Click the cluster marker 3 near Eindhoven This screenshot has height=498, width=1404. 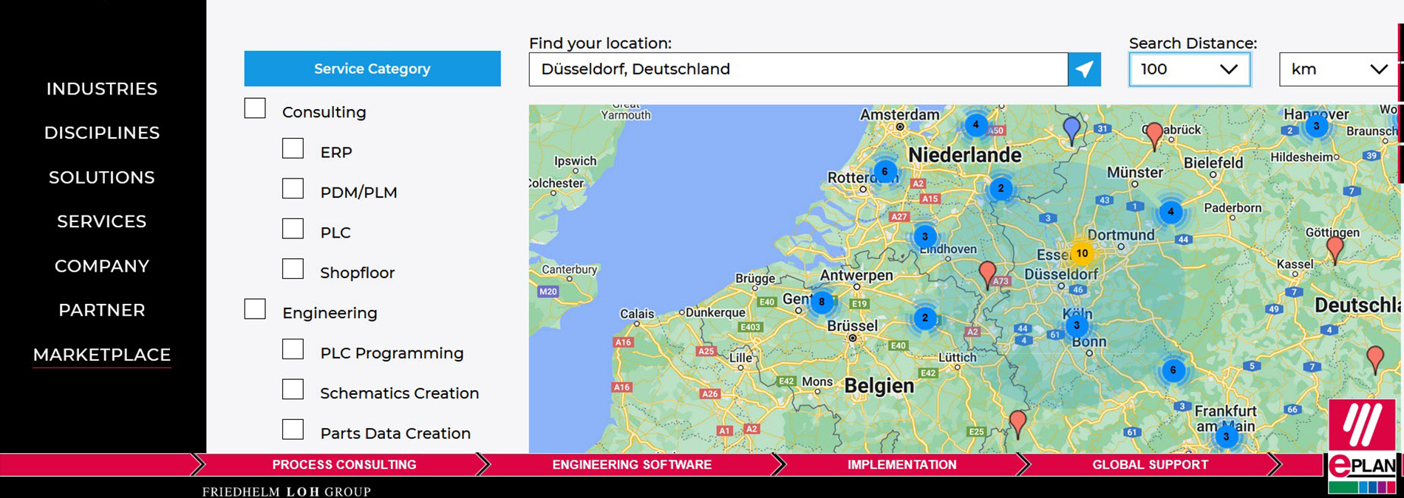[x=924, y=237]
